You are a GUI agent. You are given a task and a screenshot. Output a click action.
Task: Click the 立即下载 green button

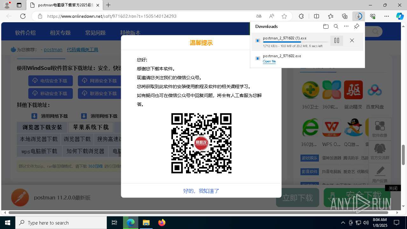[x=298, y=198]
